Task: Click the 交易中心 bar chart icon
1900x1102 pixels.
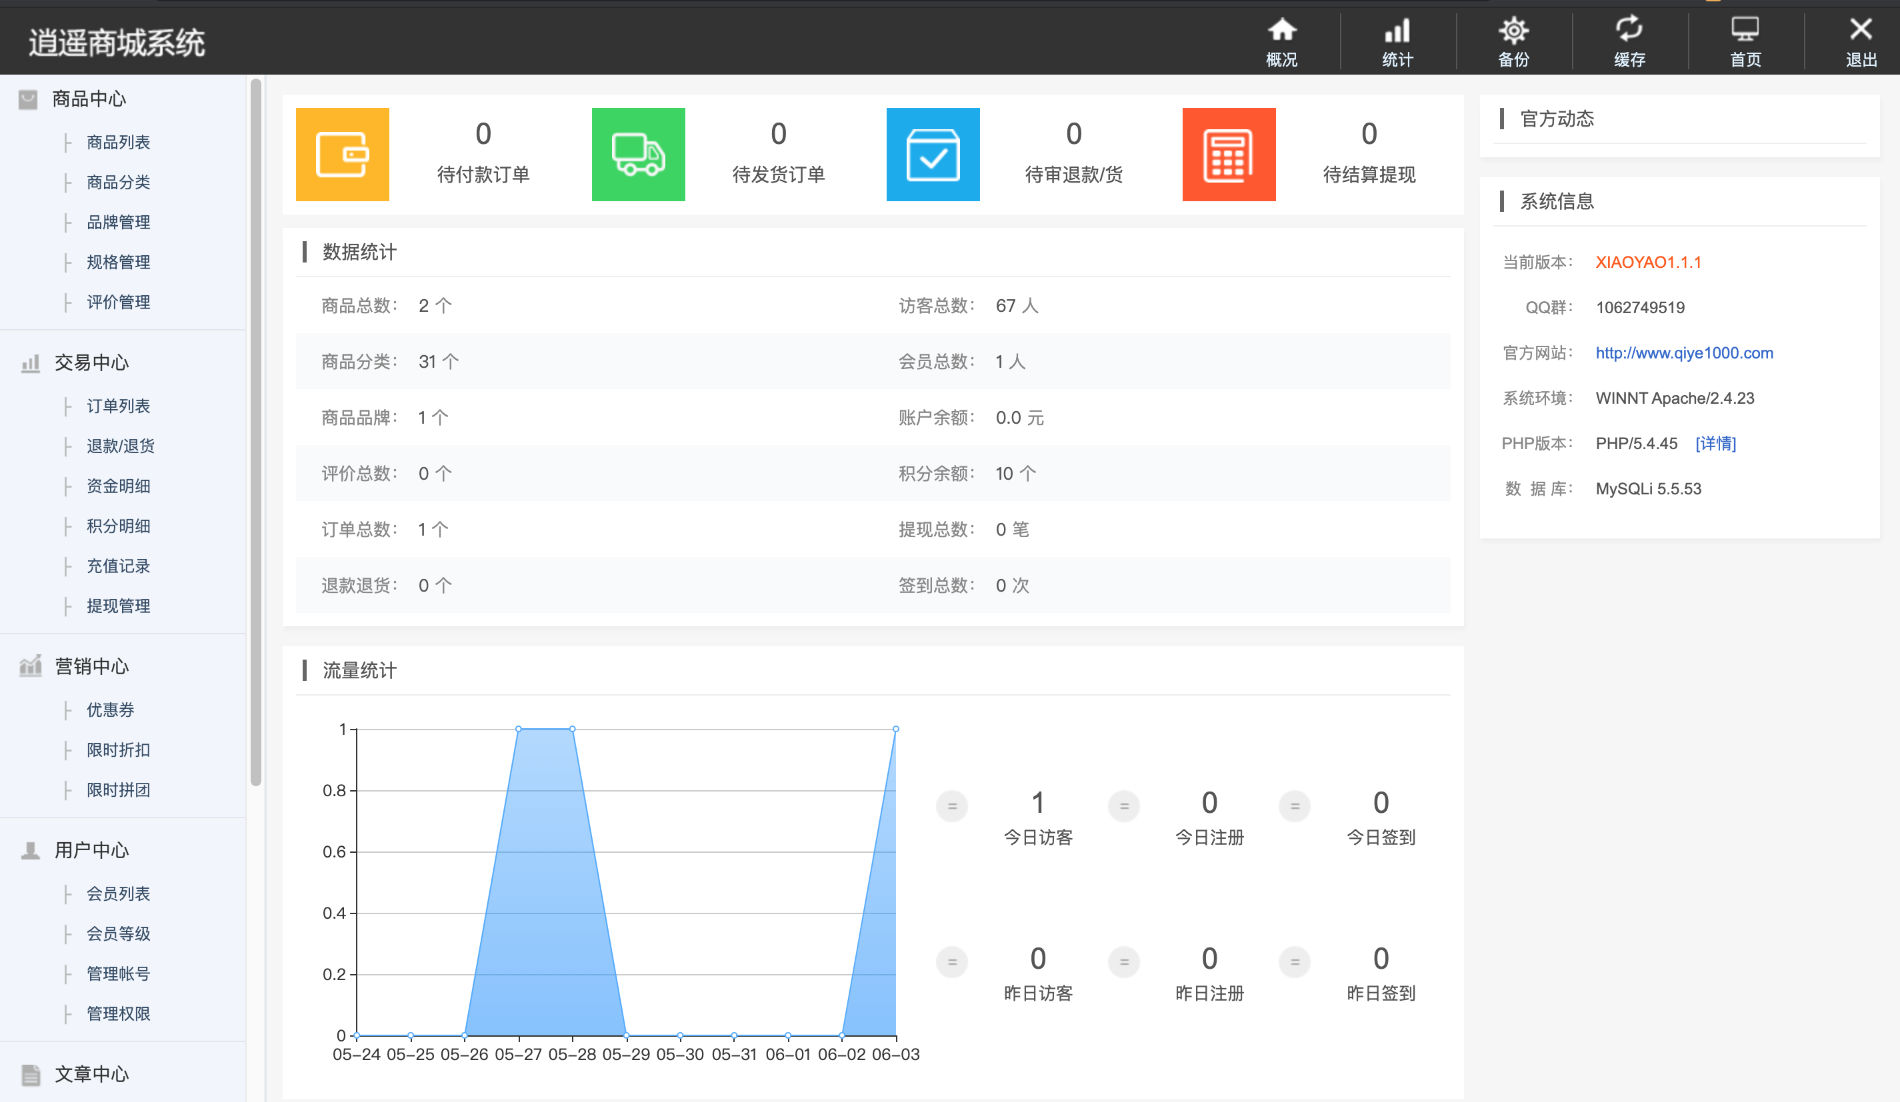Action: [30, 363]
